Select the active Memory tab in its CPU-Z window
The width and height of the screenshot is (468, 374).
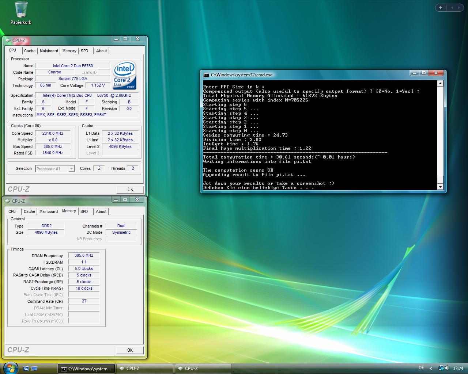(69, 211)
